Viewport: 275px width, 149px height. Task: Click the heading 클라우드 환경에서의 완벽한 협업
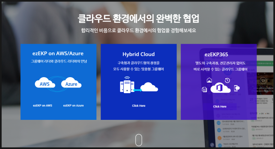[138, 18]
